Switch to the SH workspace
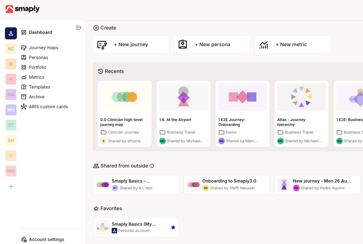 [x=11, y=140]
